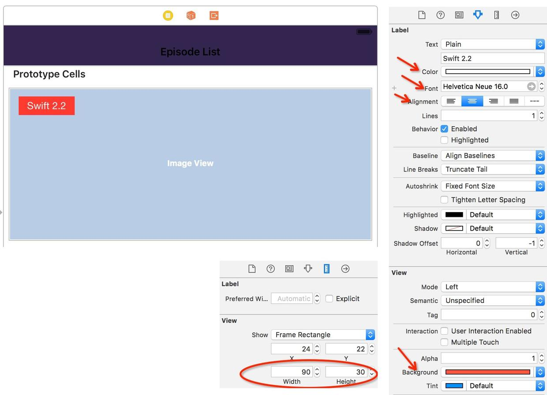Open Show Frame Rectangle dropdown
This screenshot has height=395, width=547.
coord(323,335)
